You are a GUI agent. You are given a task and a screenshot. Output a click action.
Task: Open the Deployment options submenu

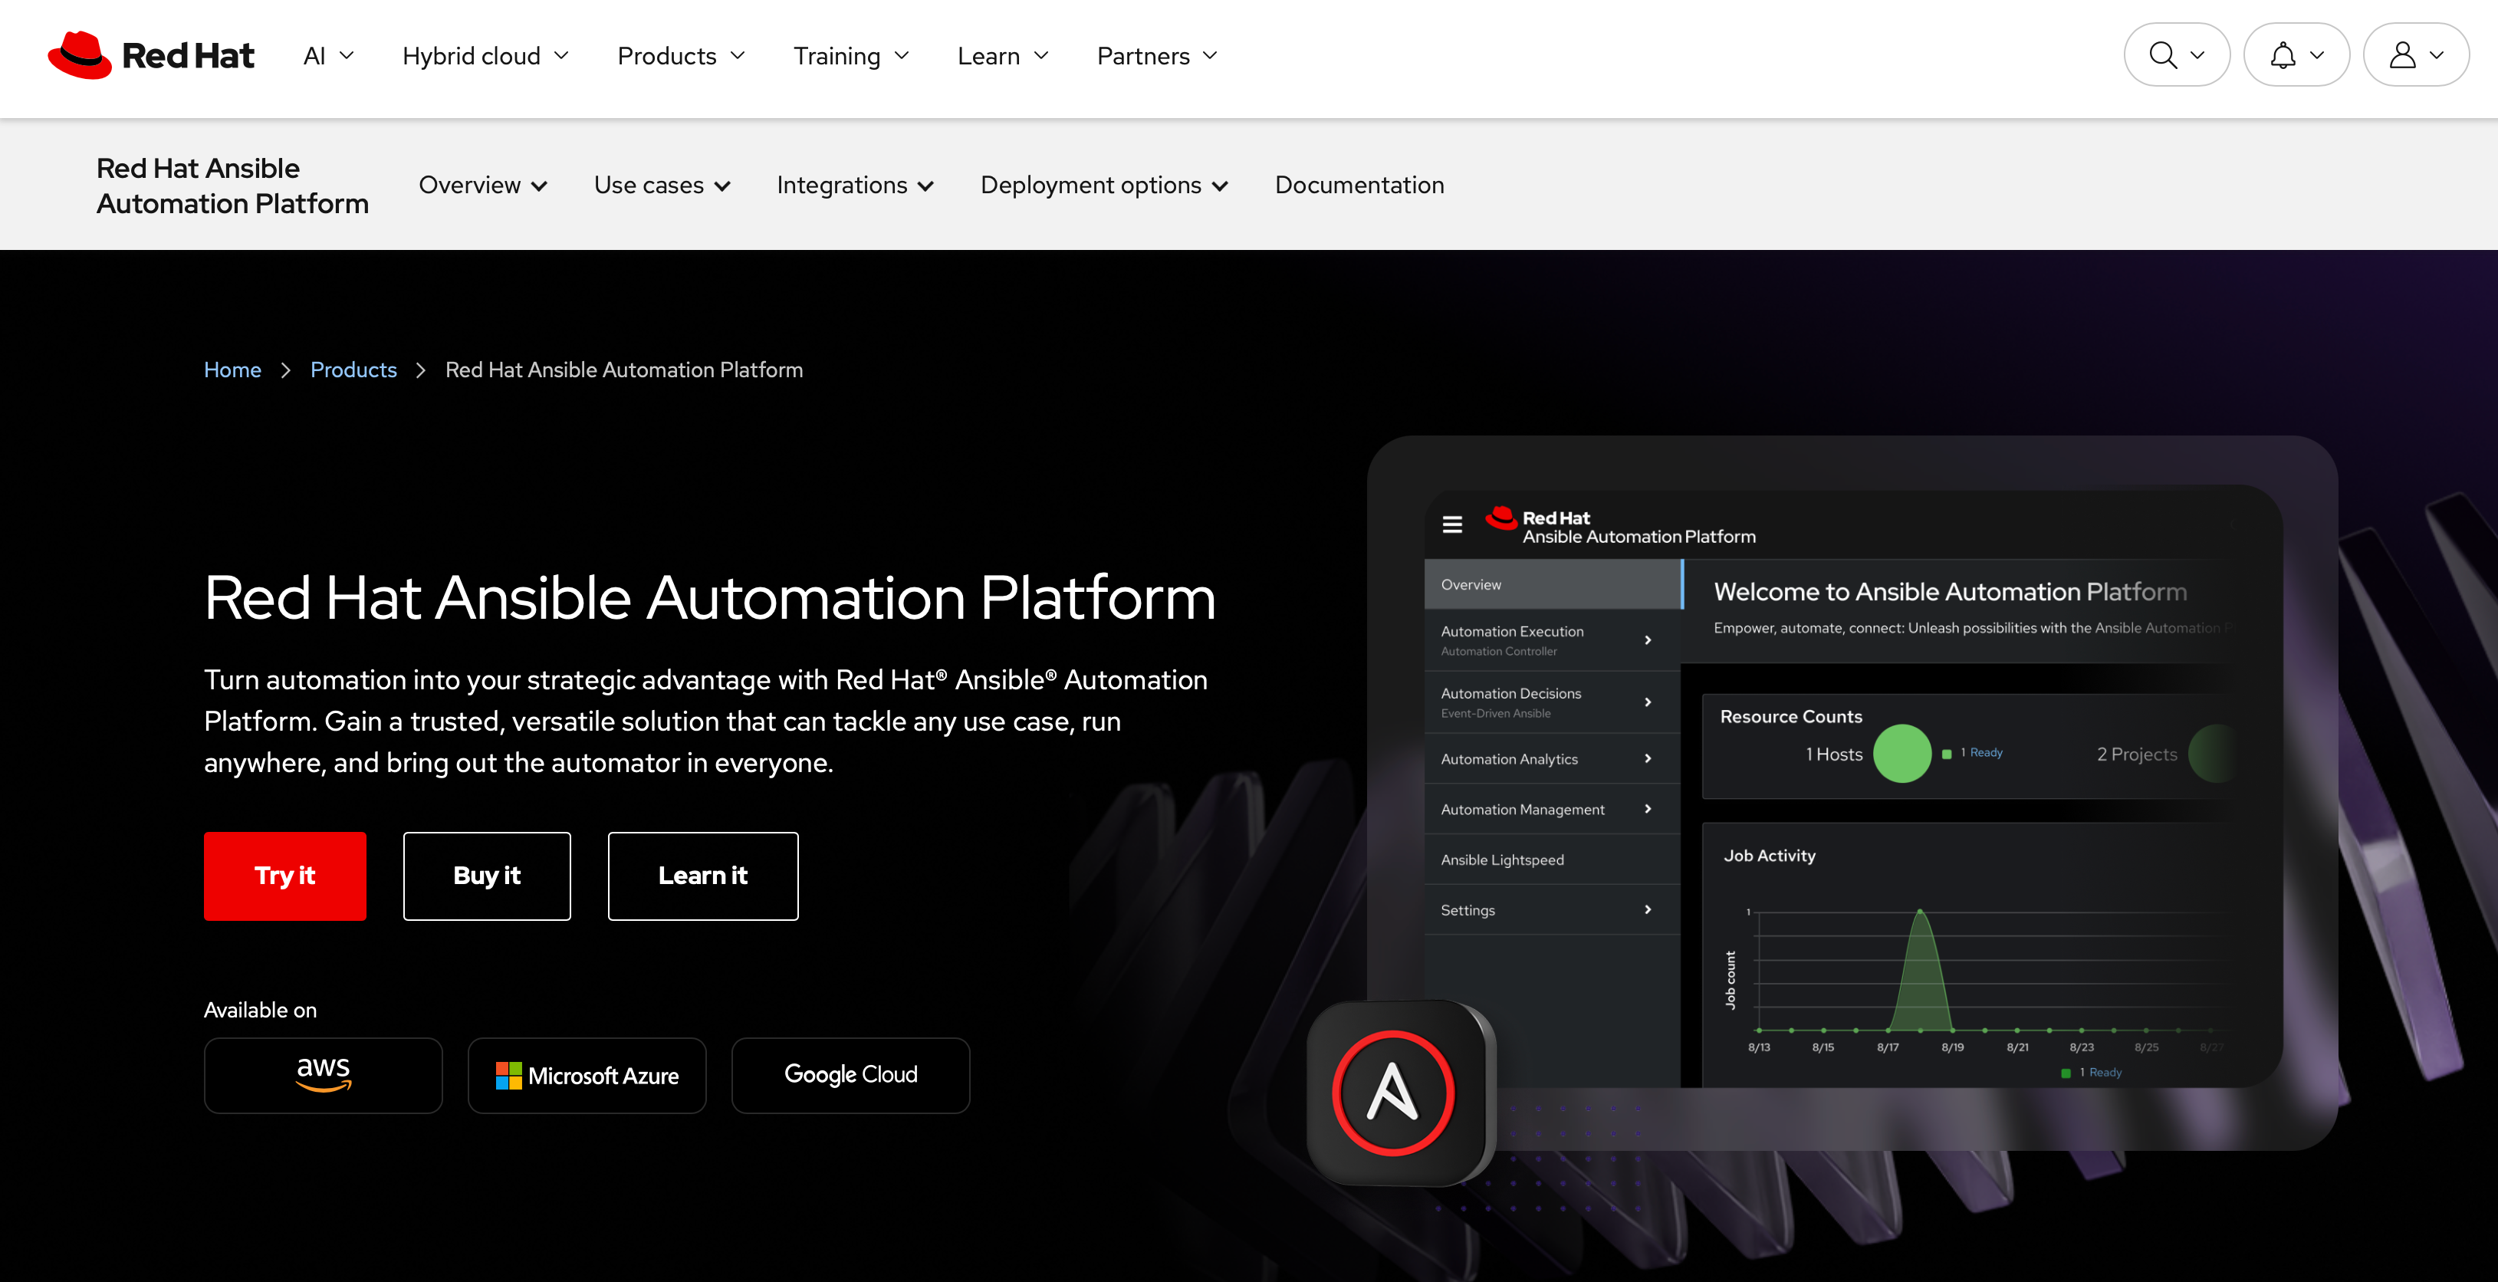[1103, 186]
